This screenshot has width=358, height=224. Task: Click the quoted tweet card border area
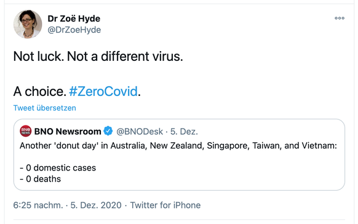point(179,154)
